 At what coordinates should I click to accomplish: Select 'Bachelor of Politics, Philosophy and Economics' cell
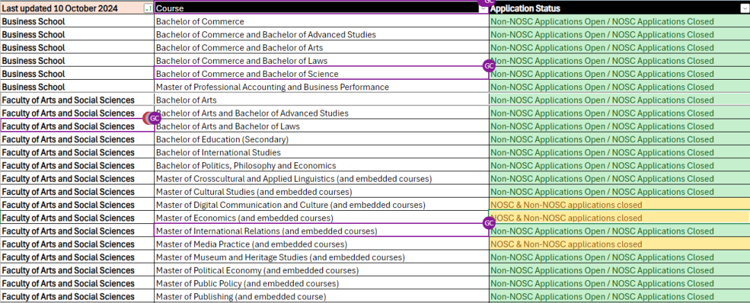[322, 165]
